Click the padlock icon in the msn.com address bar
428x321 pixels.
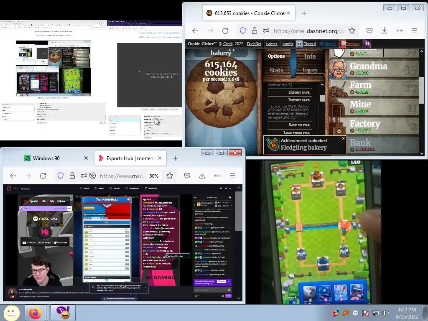click(x=72, y=176)
